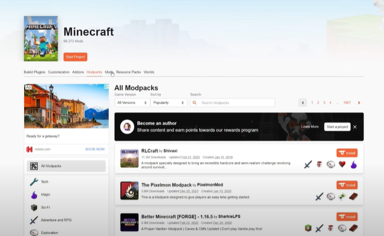Open The Pixelmon Modpack title link
The height and width of the screenshot is (236, 384).
click(x=166, y=185)
